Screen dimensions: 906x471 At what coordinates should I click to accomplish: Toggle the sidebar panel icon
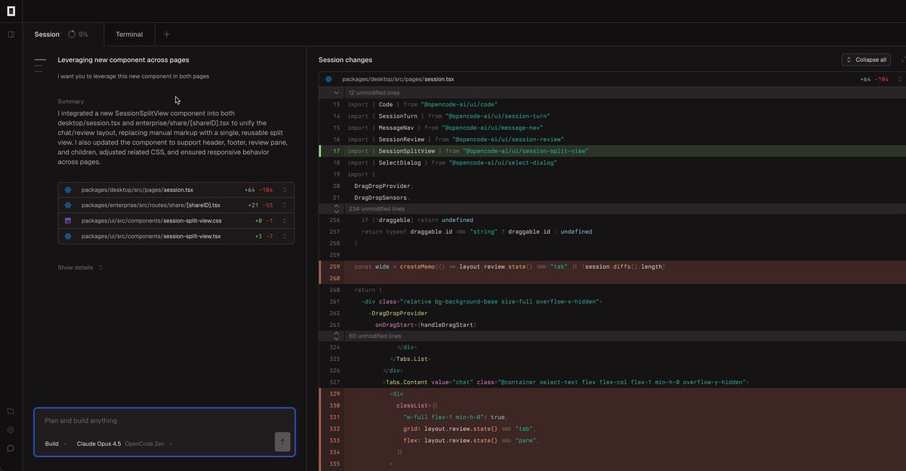11,34
